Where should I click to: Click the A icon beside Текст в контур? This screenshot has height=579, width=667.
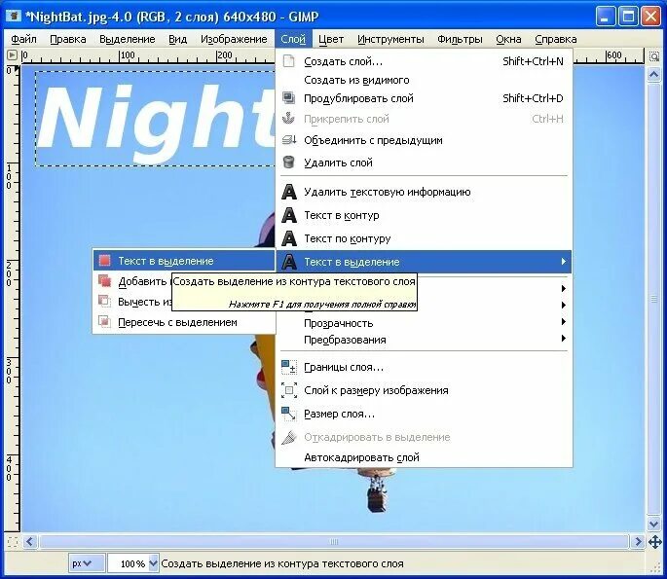pyautogui.click(x=289, y=215)
